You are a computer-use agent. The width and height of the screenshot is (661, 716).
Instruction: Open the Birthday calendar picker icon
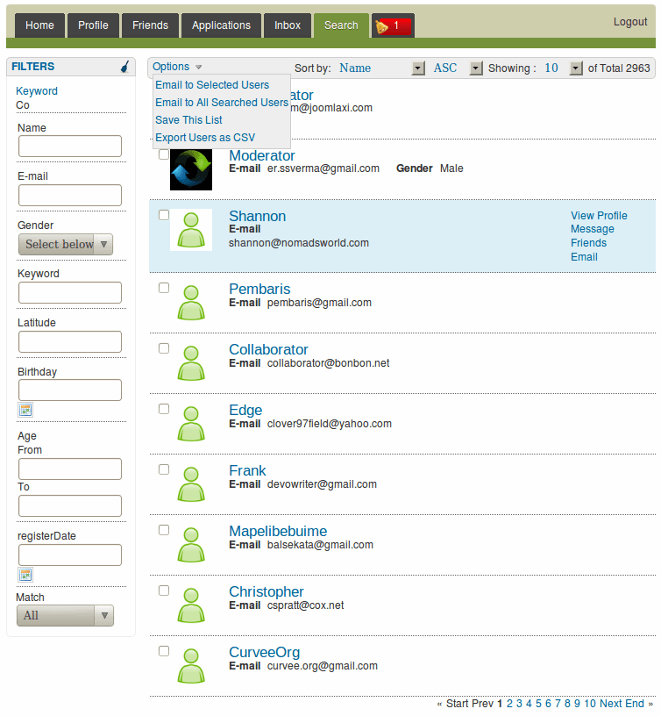[25, 410]
